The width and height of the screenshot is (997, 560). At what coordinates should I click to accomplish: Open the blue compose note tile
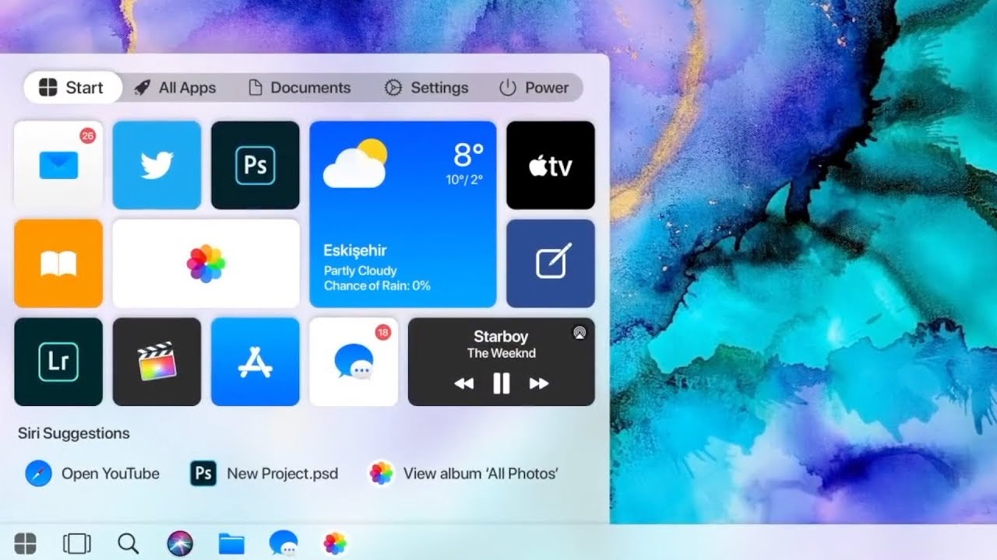coord(551,264)
